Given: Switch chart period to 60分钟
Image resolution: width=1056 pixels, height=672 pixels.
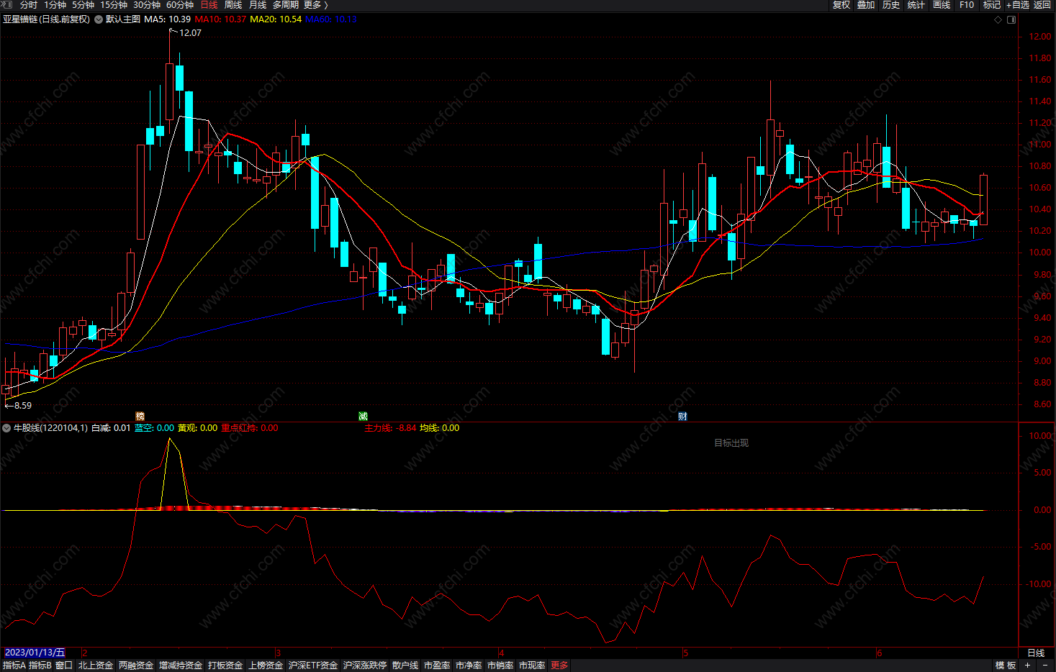Looking at the screenshot, I should [x=180, y=5].
